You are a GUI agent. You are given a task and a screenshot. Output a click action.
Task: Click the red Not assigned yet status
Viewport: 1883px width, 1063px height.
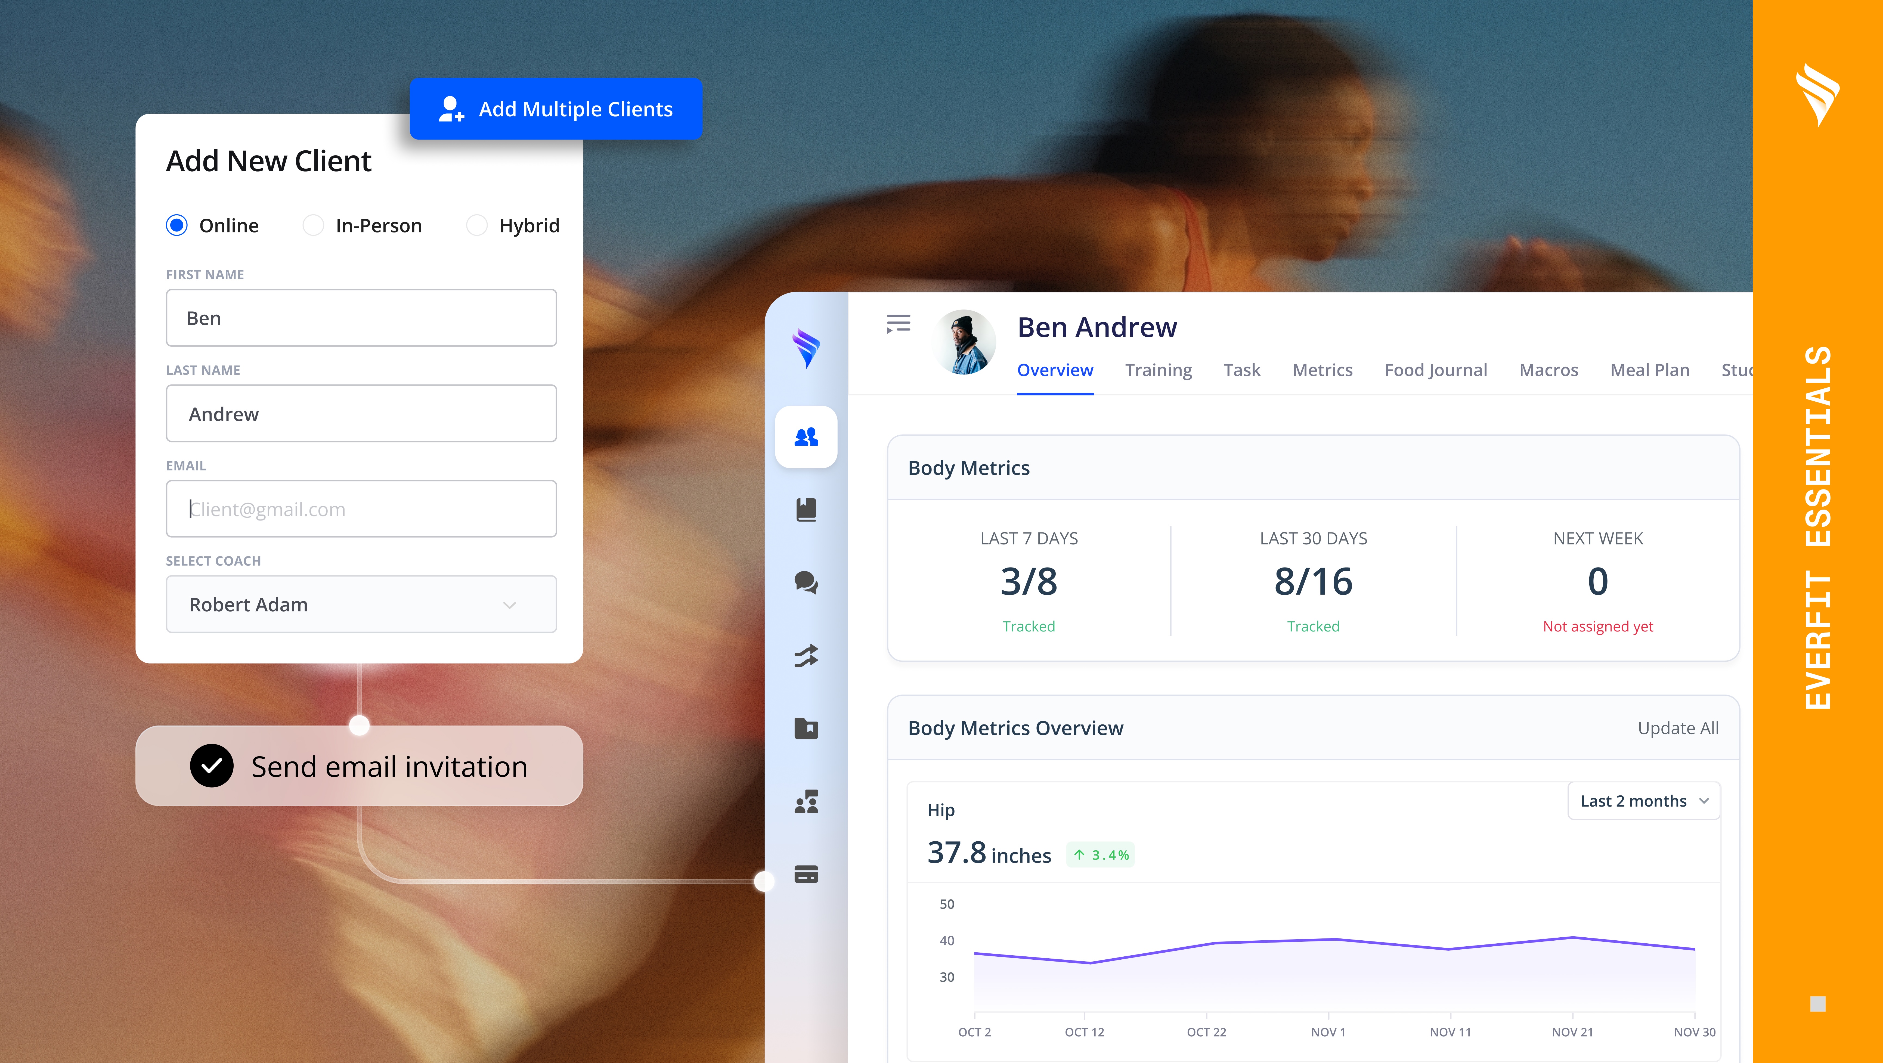1598,627
